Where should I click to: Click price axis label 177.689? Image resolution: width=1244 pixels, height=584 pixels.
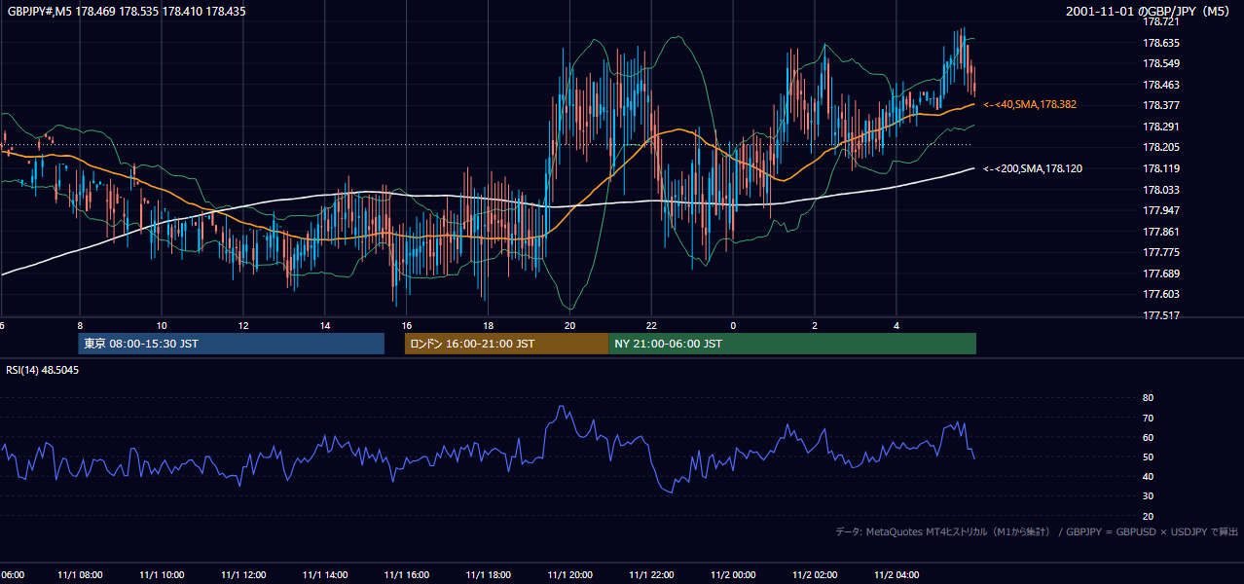tap(1161, 274)
